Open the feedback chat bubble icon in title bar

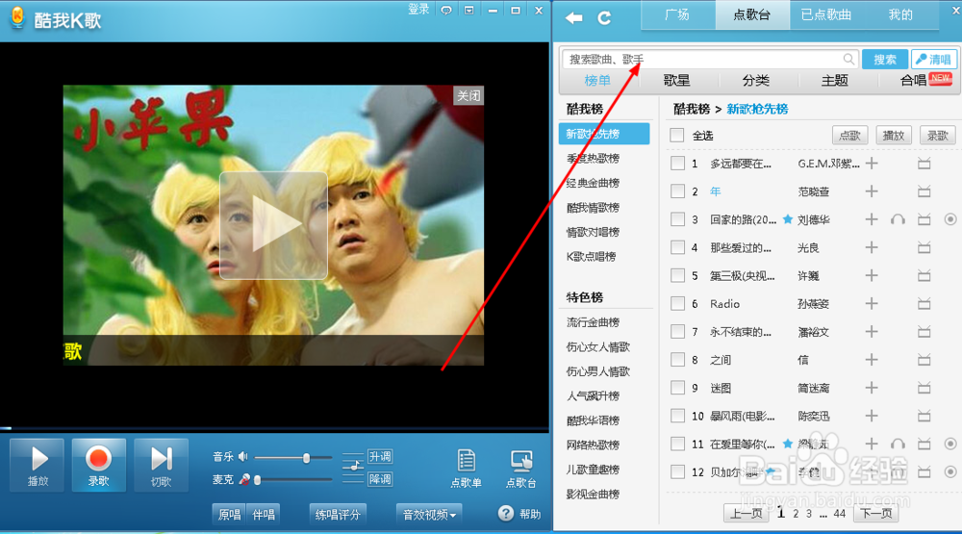(x=446, y=11)
